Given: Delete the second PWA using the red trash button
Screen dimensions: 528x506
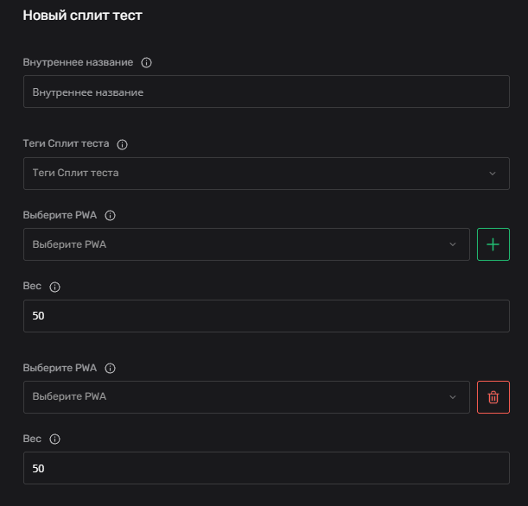Looking at the screenshot, I should pos(493,397).
